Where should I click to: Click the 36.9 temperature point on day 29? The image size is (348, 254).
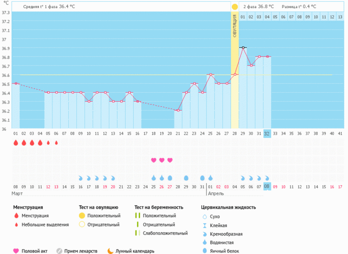click(243, 47)
